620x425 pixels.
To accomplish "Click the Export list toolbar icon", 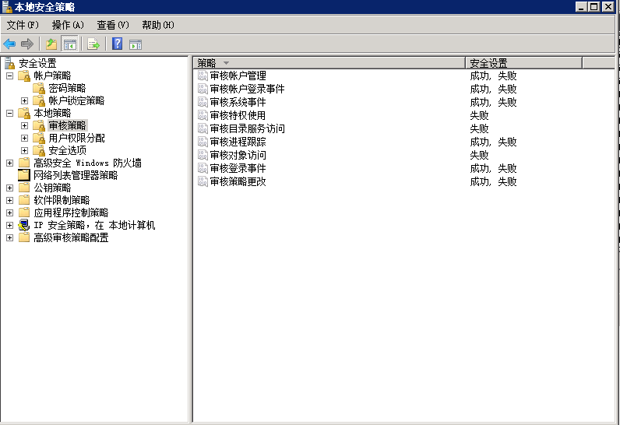I will pos(93,44).
